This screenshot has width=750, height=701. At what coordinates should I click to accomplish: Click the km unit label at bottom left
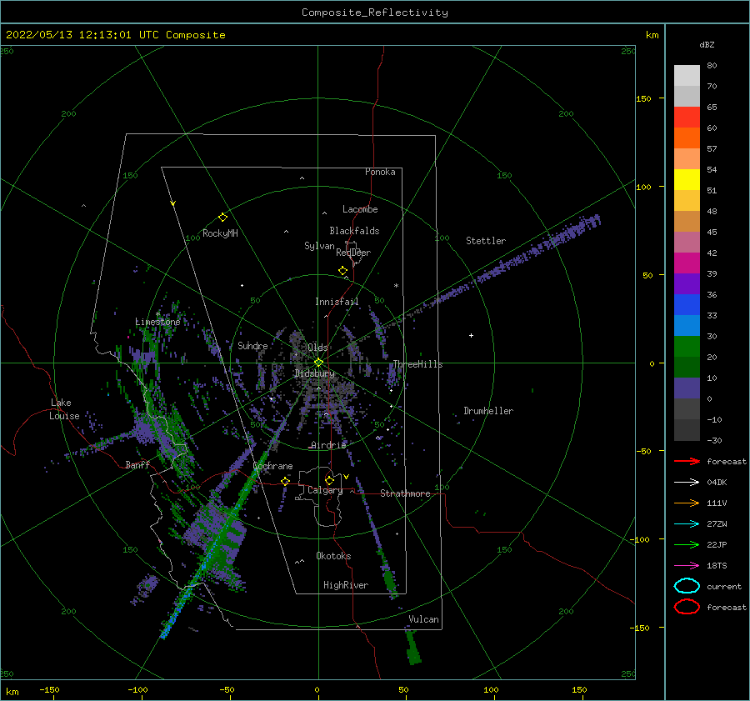[12, 692]
